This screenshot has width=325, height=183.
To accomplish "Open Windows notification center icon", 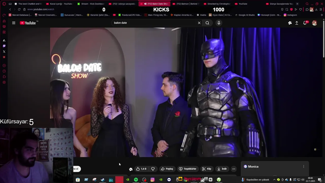I will (320, 180).
